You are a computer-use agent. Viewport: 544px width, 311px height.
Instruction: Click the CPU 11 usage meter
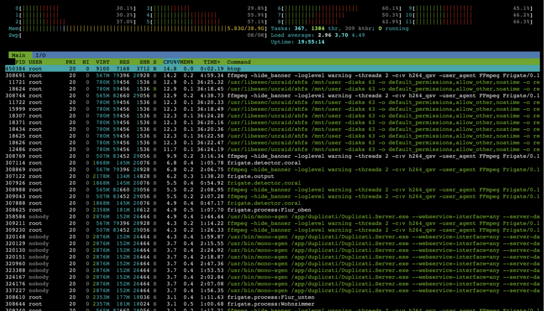click(x=469, y=22)
